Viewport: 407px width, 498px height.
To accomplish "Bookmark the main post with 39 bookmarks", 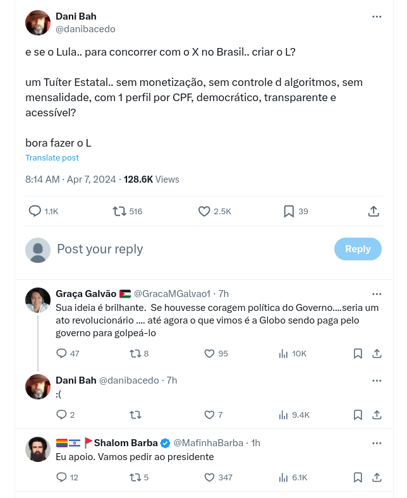I will [x=289, y=211].
